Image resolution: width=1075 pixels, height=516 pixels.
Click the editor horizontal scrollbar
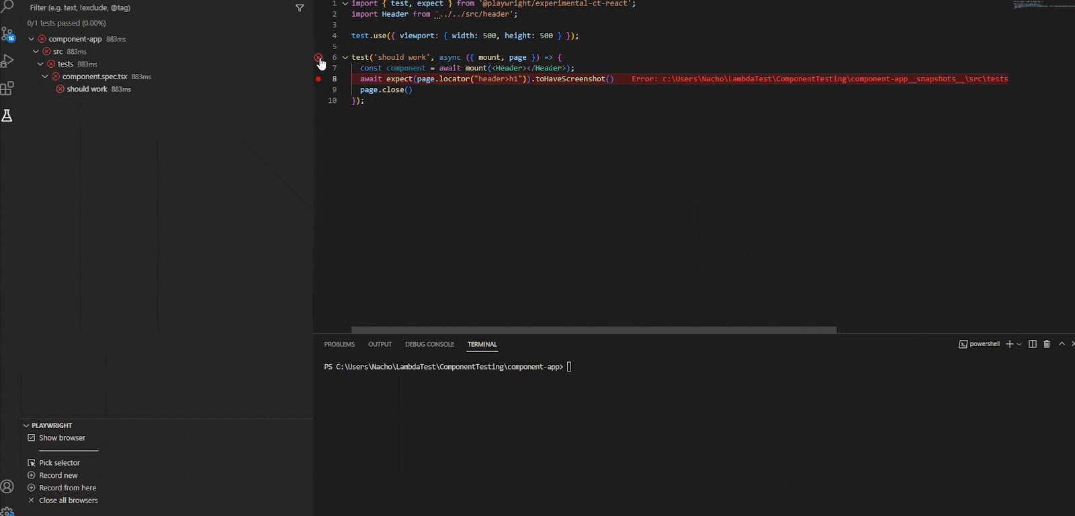(593, 330)
